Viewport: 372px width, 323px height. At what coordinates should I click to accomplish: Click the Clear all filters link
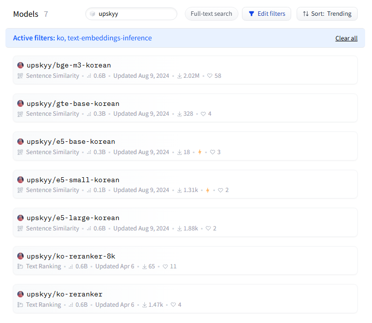click(346, 38)
